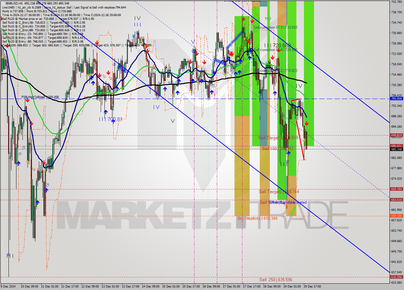
Task: Click the 677.980 price scale label
Action: (396, 168)
